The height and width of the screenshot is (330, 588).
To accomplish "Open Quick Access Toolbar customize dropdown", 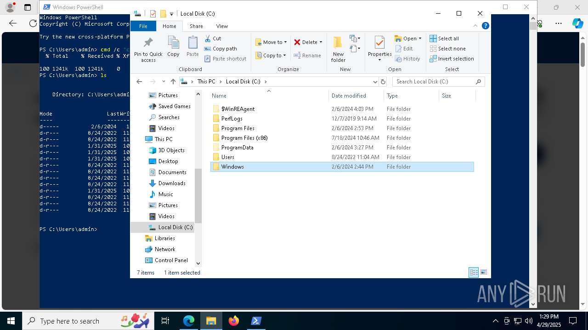I will click(171, 14).
